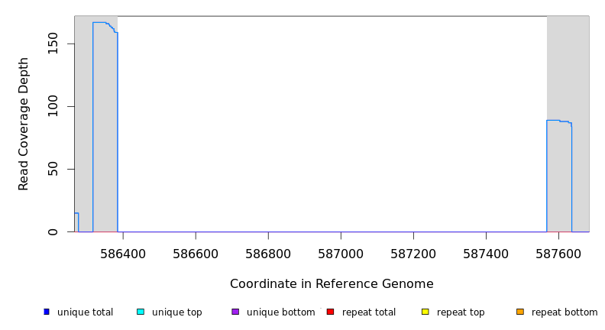
Task: Click the 587000 x-axis tick label
Action: (341, 253)
